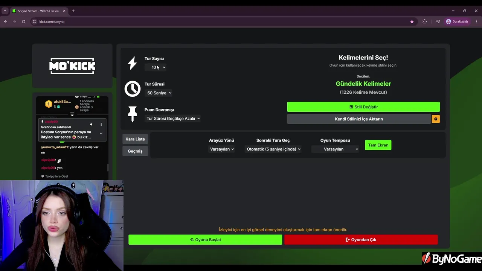Click the Gündelik Kelimeler selected style text
482x271 pixels.
(x=363, y=84)
